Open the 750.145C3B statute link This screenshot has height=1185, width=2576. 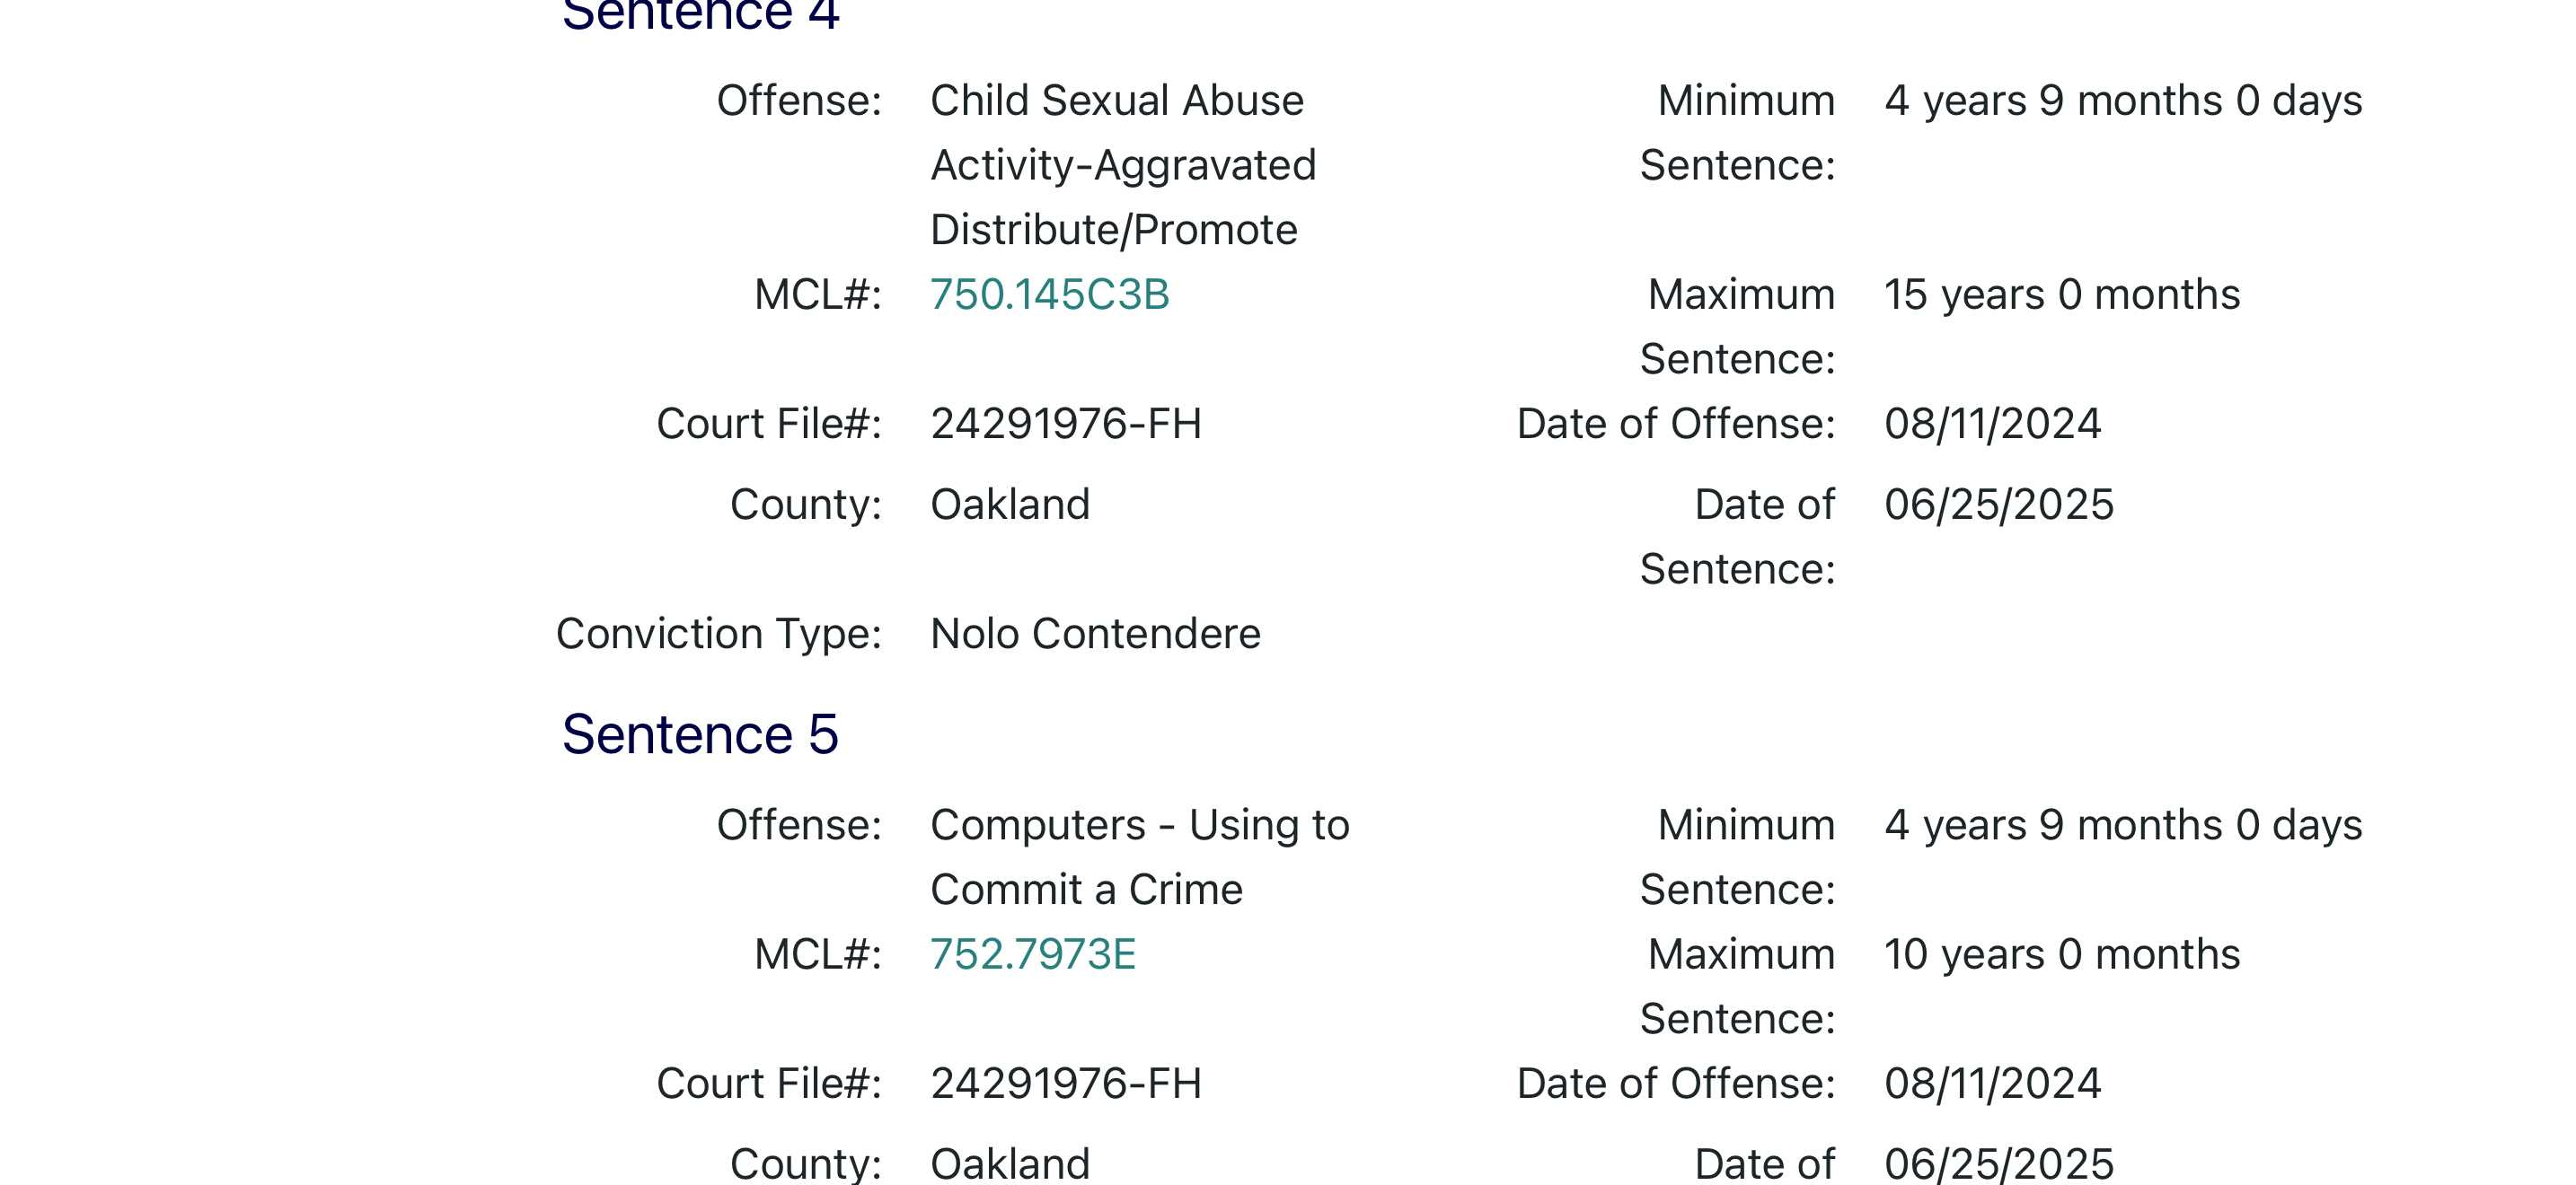click(x=1049, y=294)
